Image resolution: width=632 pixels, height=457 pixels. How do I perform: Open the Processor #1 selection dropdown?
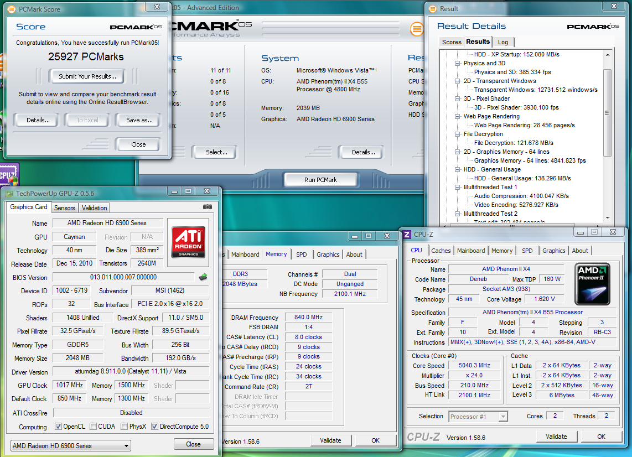[478, 416]
